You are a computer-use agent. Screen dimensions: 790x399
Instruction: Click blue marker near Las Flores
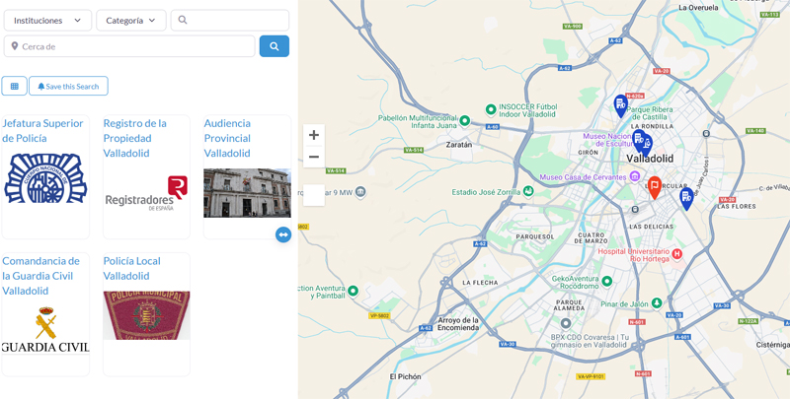pyautogui.click(x=685, y=197)
